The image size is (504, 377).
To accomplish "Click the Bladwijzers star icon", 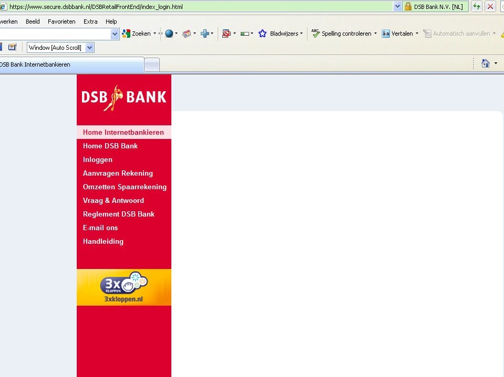I will pyautogui.click(x=262, y=34).
